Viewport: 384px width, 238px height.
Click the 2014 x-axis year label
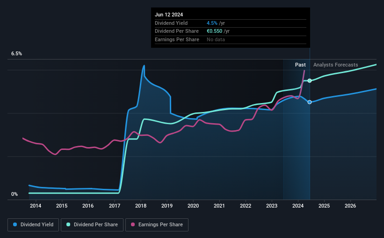point(36,206)
